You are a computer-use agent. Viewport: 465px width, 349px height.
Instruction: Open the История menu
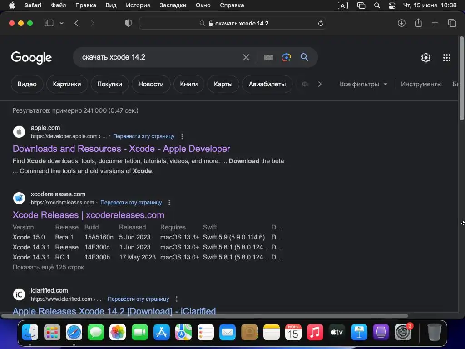pos(138,5)
